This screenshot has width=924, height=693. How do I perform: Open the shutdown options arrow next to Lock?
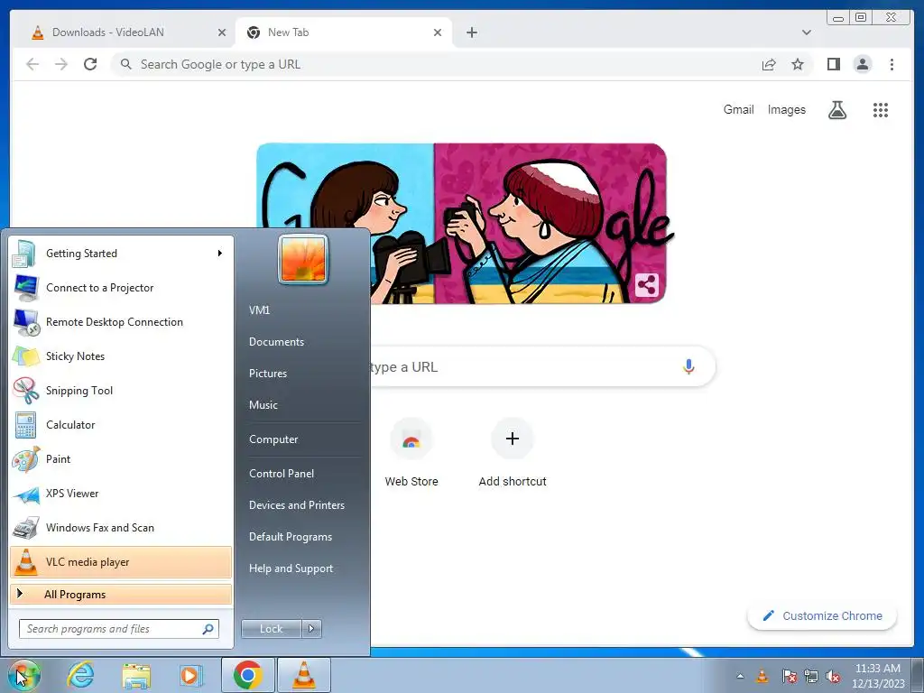[x=311, y=629]
